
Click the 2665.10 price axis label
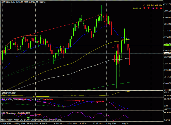[168, 50]
